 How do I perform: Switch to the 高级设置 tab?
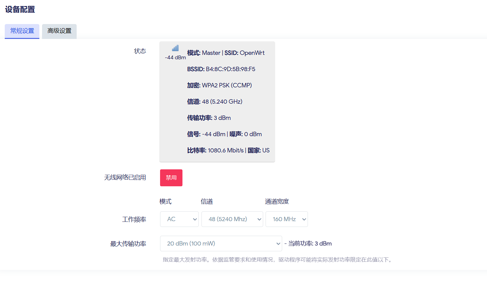pyautogui.click(x=59, y=31)
